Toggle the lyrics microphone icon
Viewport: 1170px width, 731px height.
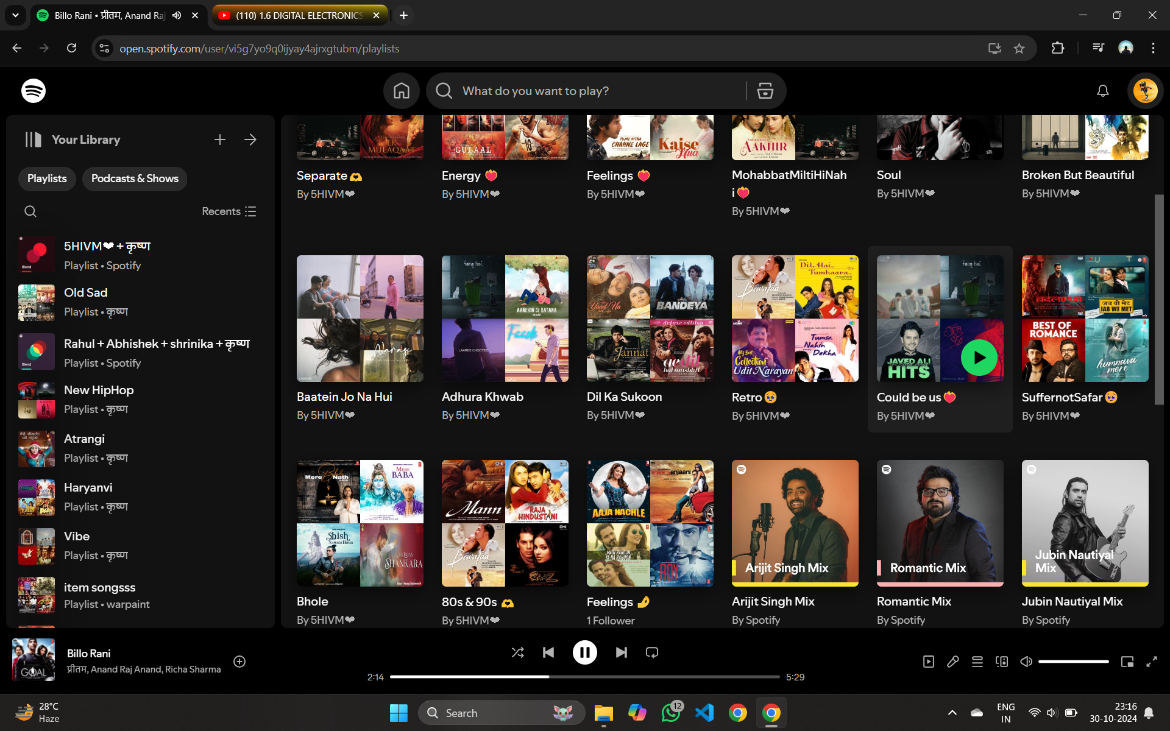[x=953, y=662]
